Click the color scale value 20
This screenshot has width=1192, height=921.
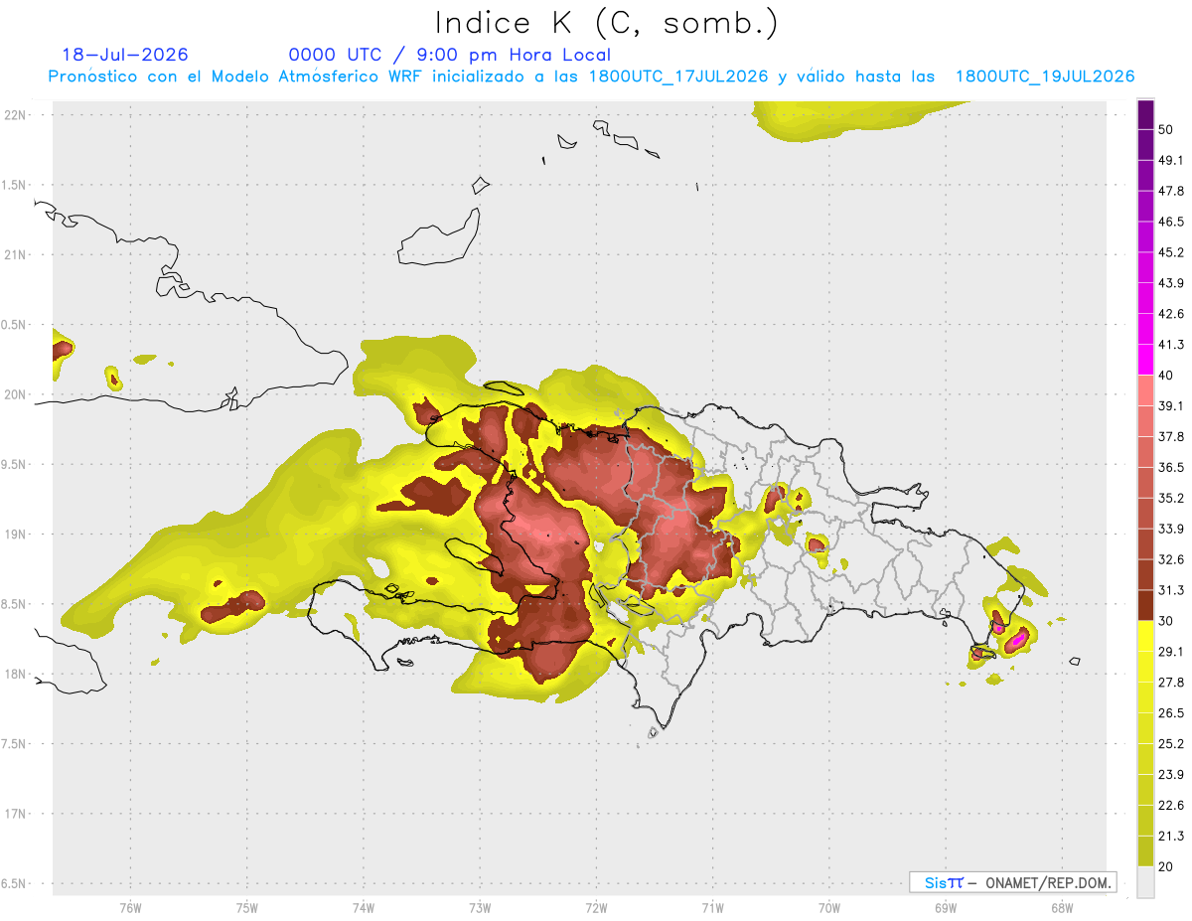(1166, 867)
